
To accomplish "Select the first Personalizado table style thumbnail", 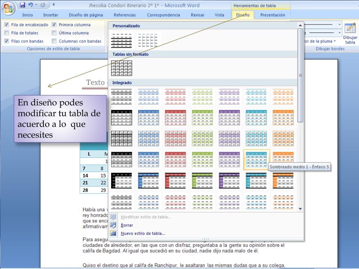I will [122, 40].
